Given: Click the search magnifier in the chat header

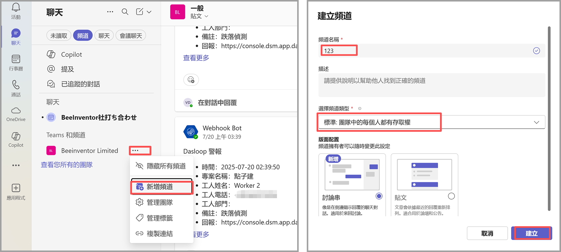Looking at the screenshot, I should coord(125,12).
